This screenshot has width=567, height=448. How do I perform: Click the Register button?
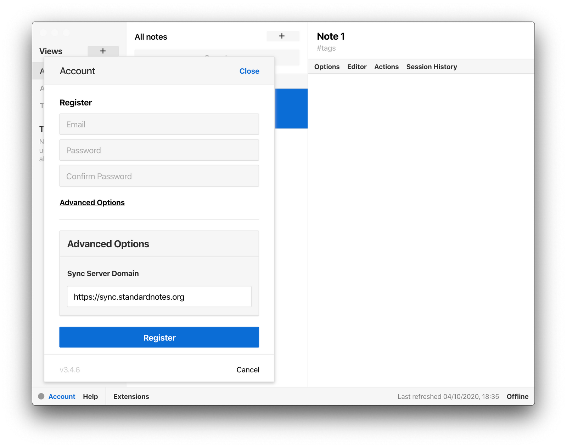pos(159,337)
